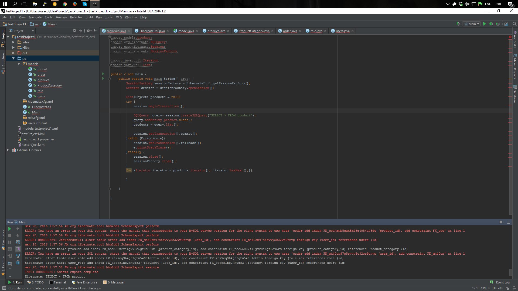
Task: Expand the Hibe folder
Action: (x=13, y=47)
